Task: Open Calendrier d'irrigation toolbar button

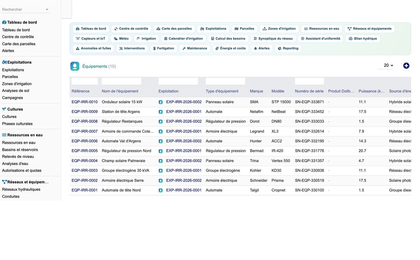Action: point(184,38)
